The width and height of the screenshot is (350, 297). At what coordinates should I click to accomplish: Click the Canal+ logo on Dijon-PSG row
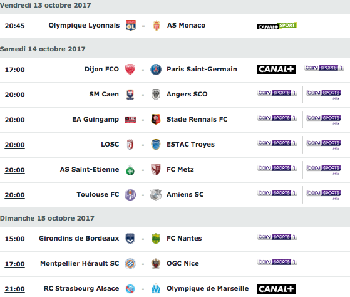[x=276, y=69]
